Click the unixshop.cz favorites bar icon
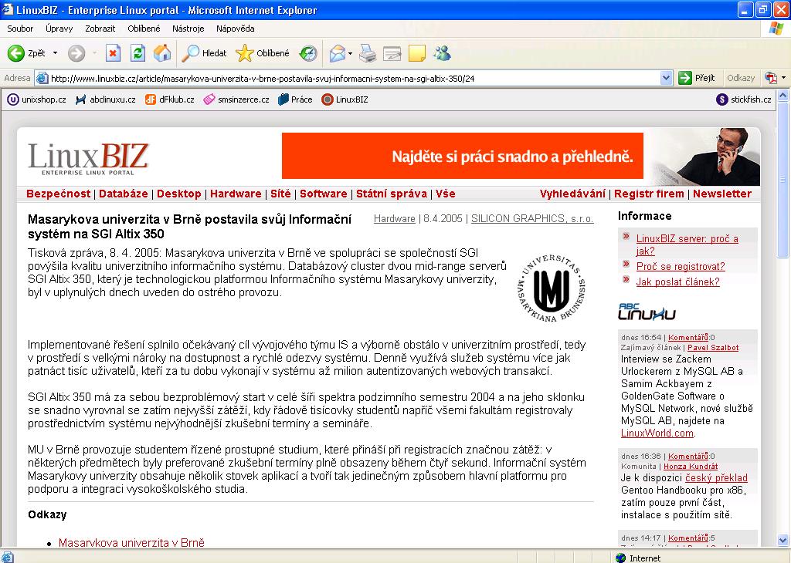The image size is (791, 563). coord(12,99)
